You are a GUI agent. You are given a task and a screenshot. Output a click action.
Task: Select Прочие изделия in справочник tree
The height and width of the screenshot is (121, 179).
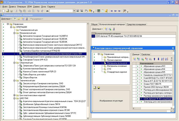coord(114,60)
